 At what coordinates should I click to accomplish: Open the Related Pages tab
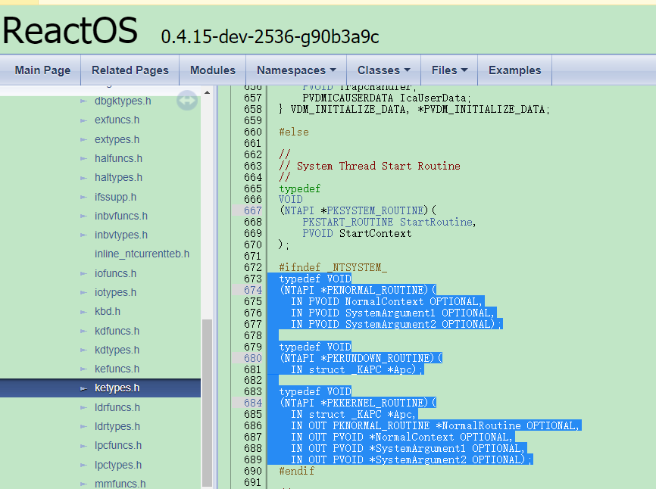(130, 70)
